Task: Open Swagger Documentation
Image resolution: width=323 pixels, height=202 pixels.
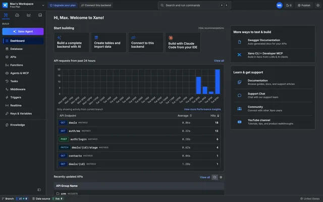Action: (273, 42)
